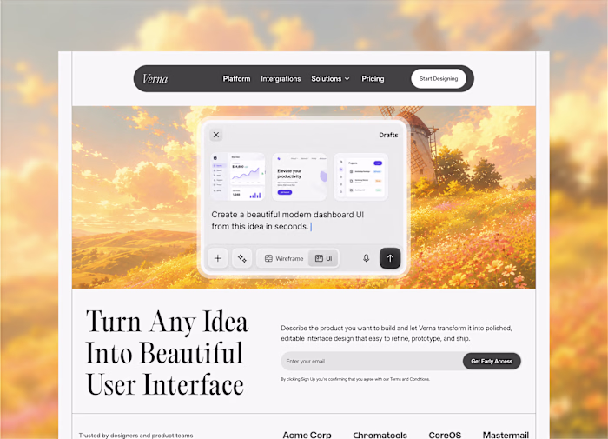Click the Terms and Conditions notice text

tap(355, 379)
